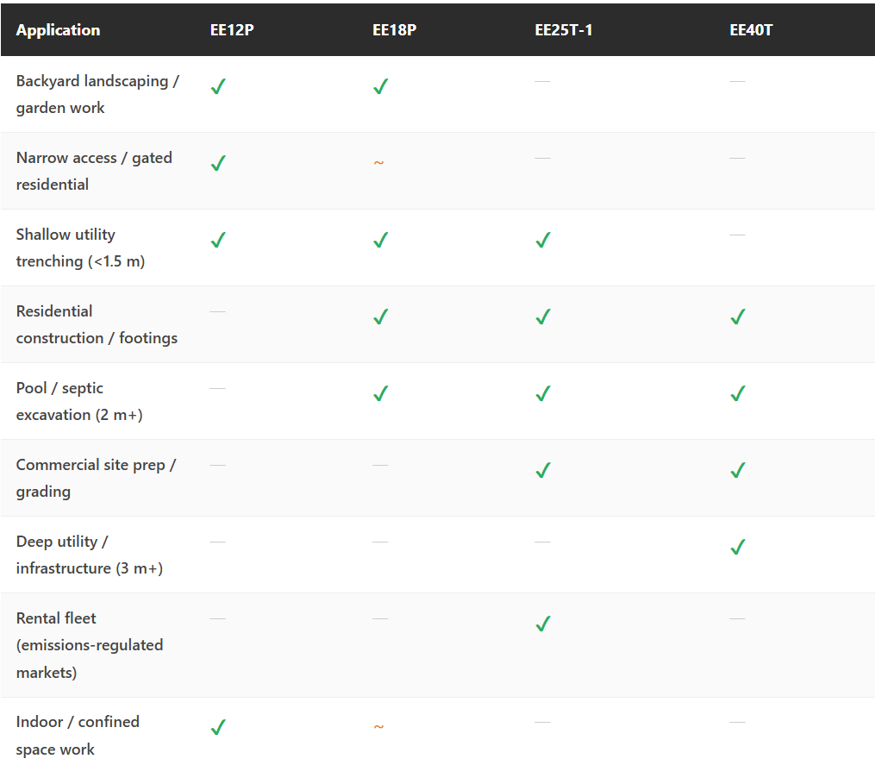The width and height of the screenshot is (875, 765).
Task: Click EE25T-1 checkmark for Shallow utility trenching
Action: click(x=542, y=240)
